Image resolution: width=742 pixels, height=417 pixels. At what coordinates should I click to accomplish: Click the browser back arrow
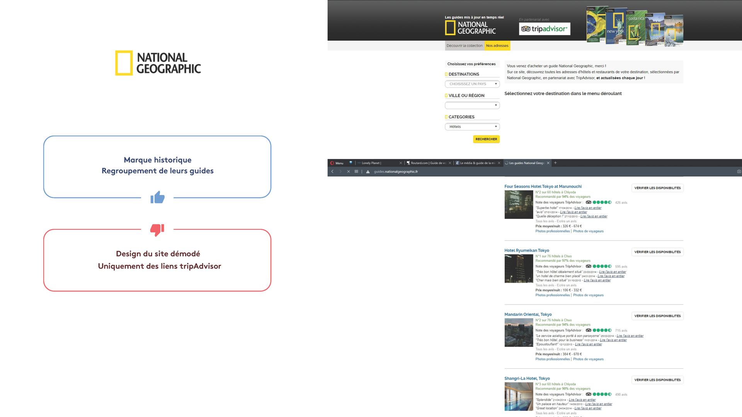[332, 171]
